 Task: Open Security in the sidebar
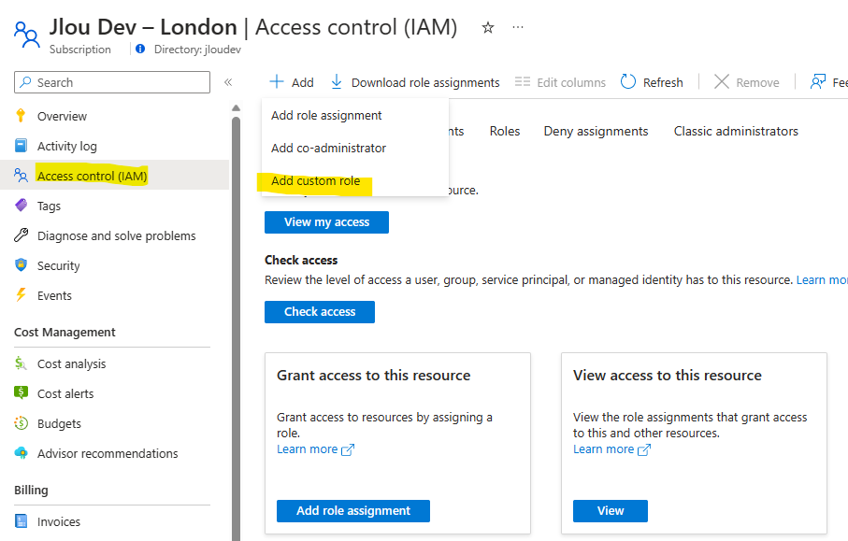58,265
